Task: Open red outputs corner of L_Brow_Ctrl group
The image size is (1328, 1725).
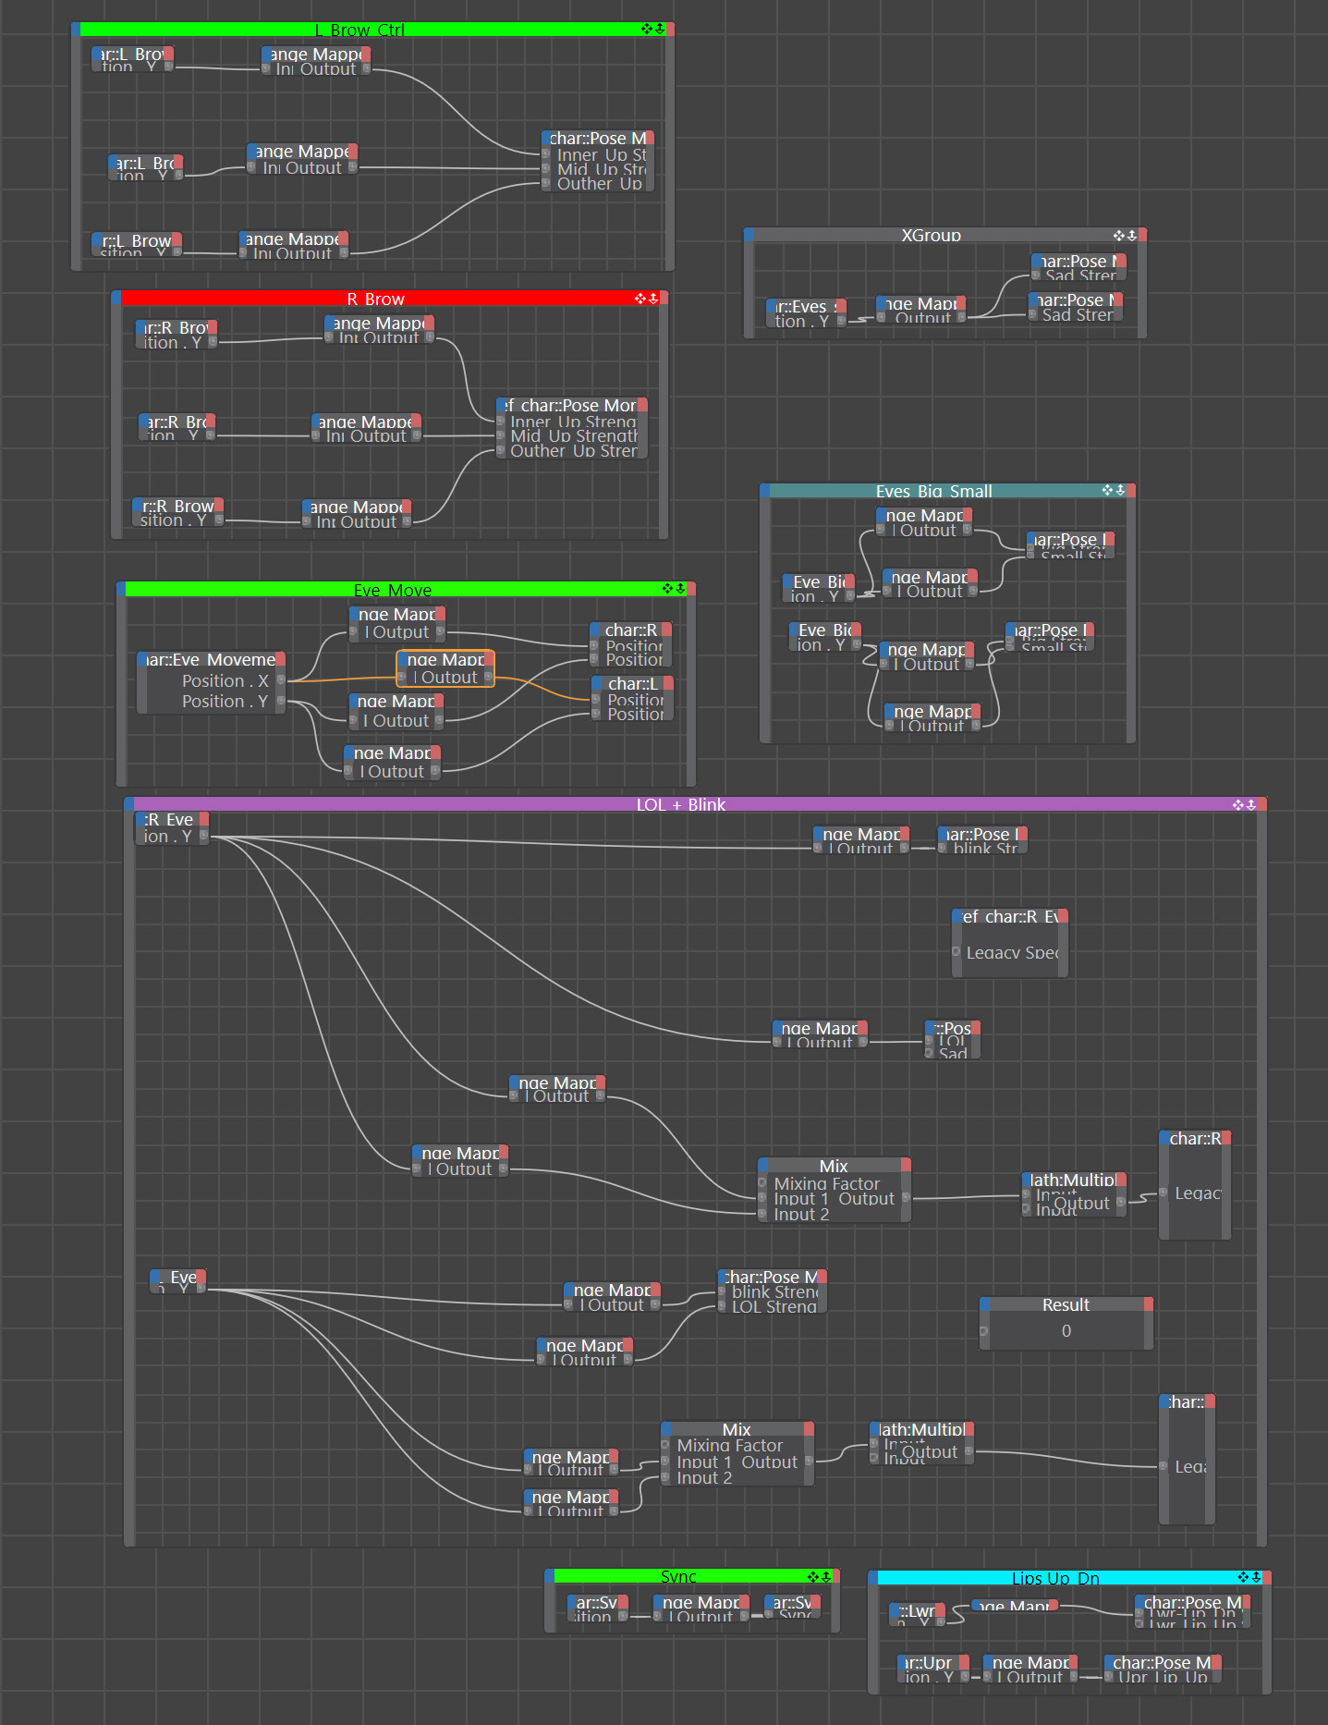Action: [670, 30]
